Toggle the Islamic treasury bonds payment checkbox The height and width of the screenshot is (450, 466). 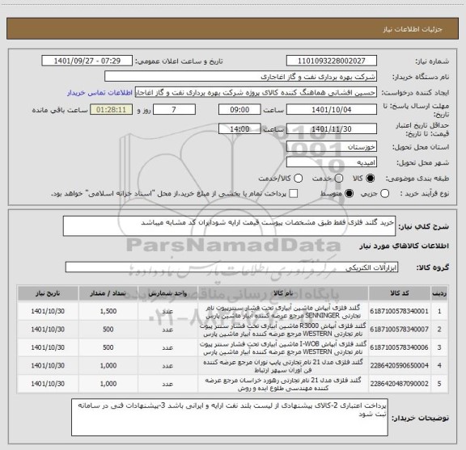(294, 194)
